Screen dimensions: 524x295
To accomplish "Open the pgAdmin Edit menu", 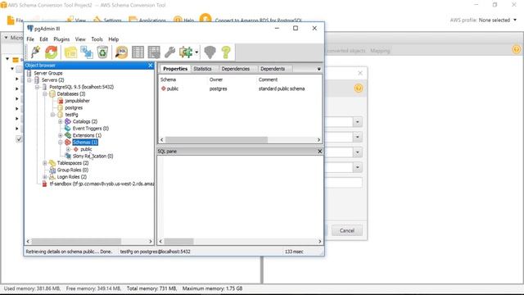I will click(43, 39).
